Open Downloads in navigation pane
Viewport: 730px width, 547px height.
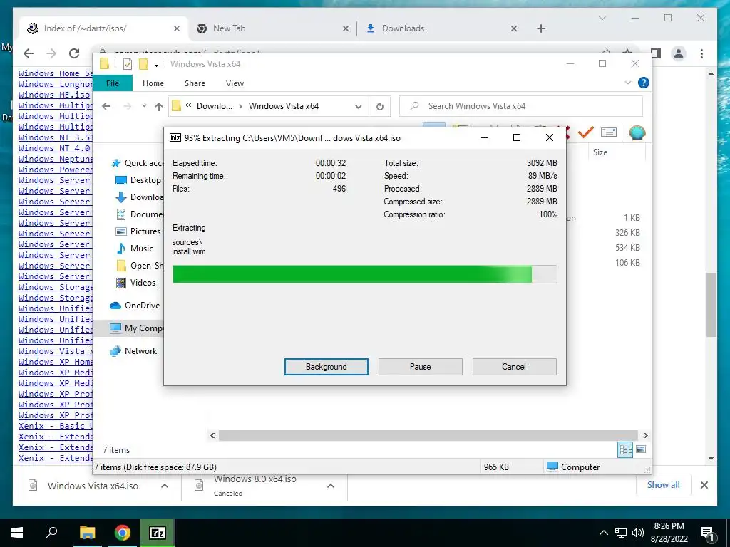point(140,197)
